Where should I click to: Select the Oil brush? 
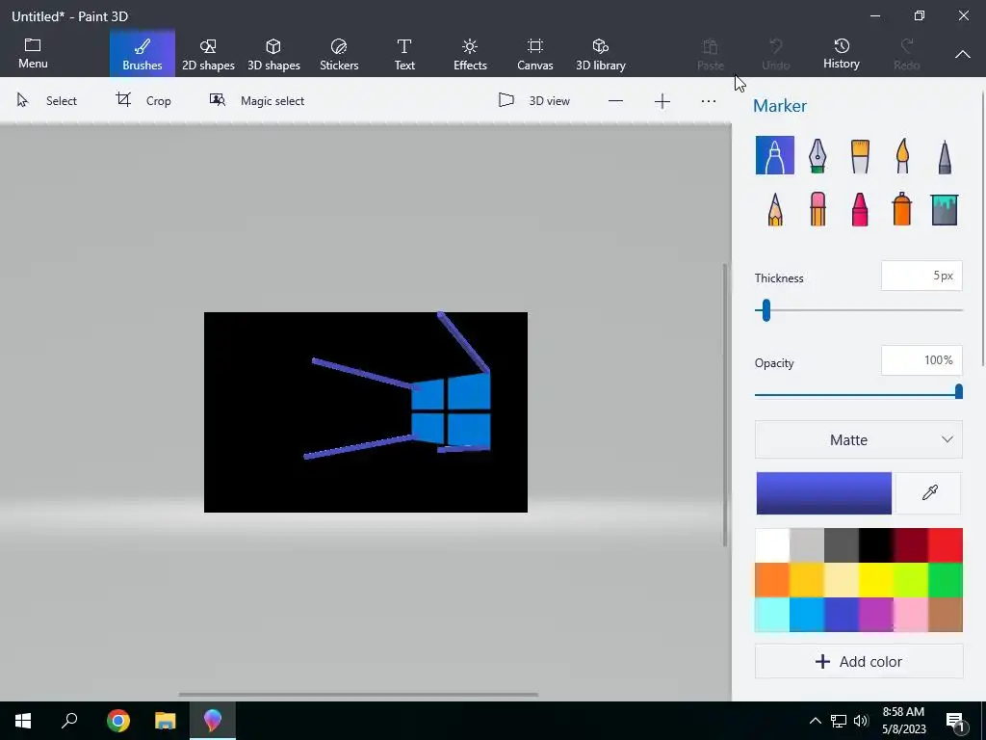tap(860, 156)
